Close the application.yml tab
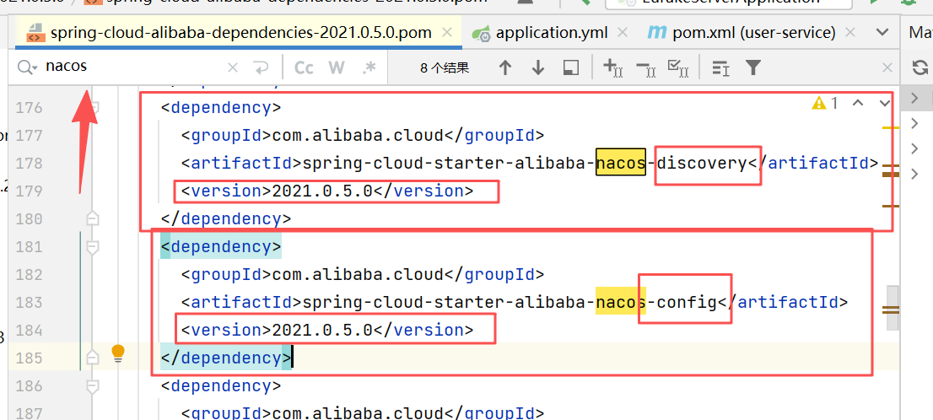This screenshot has width=933, height=420. tap(624, 33)
